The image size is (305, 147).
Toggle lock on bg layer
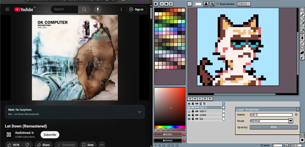(x=193, y=119)
